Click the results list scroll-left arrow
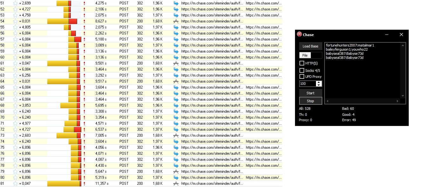Screen dimensions: 423x187 coord(328,101)
